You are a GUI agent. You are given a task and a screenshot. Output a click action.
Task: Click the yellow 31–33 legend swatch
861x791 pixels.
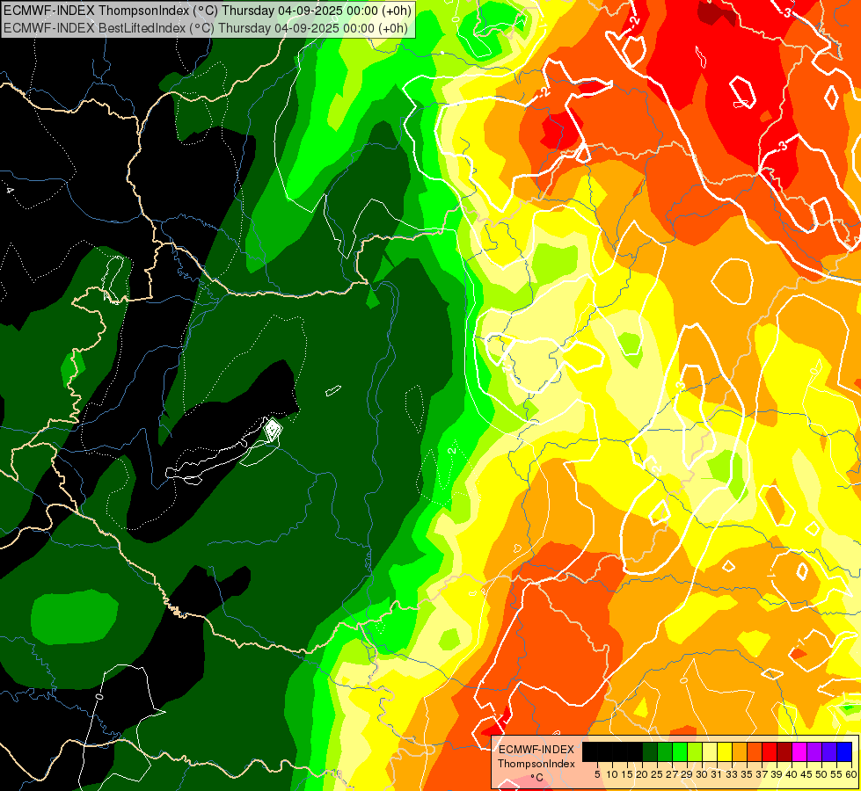tap(725, 752)
